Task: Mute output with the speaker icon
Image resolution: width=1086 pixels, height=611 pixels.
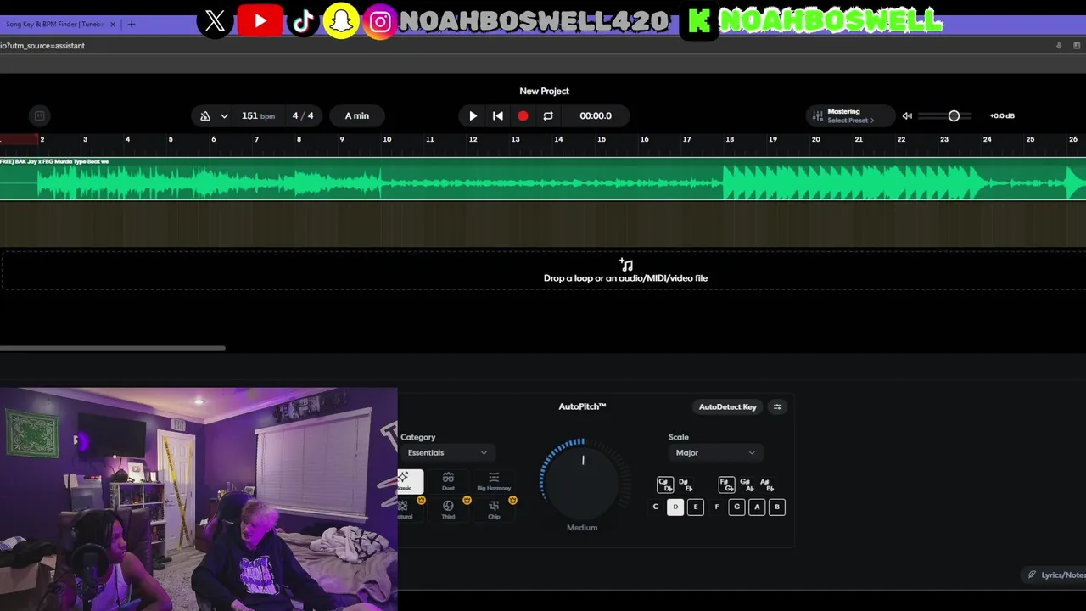Action: [x=907, y=116]
